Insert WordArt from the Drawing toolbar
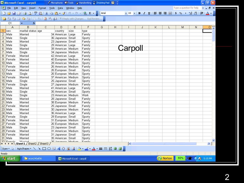This screenshot has height=183, width=244. pyautogui.click(x=59, y=149)
